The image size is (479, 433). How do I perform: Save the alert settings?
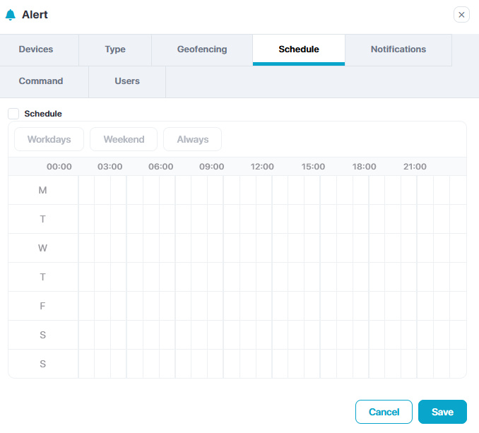click(x=442, y=412)
